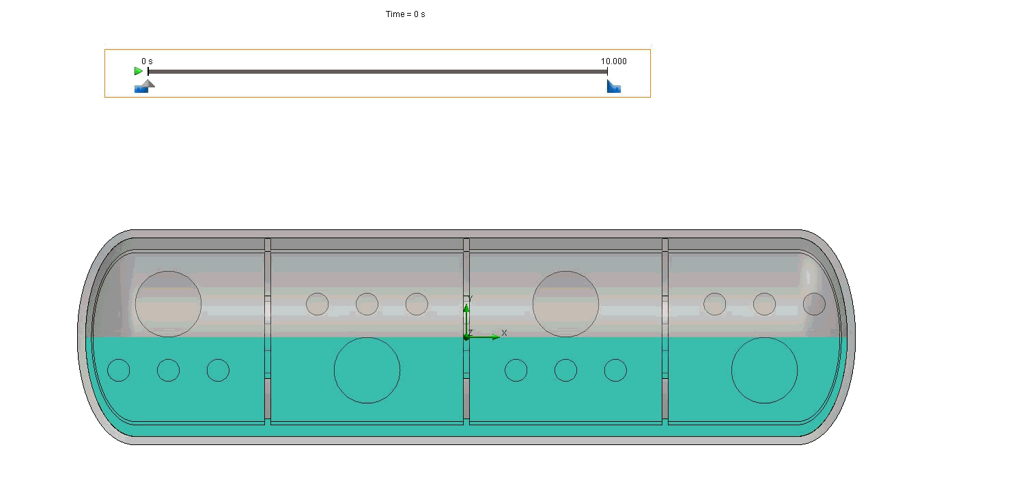1023x499 pixels.
Task: Click the Time = 0 s caption text
Action: point(404,13)
